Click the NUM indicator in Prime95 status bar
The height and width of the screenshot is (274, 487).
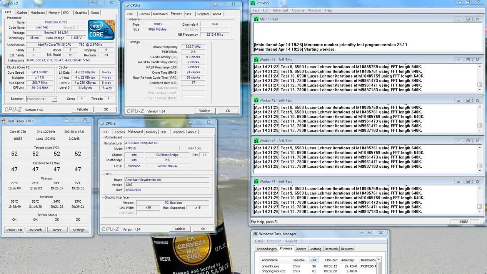coord(464,222)
